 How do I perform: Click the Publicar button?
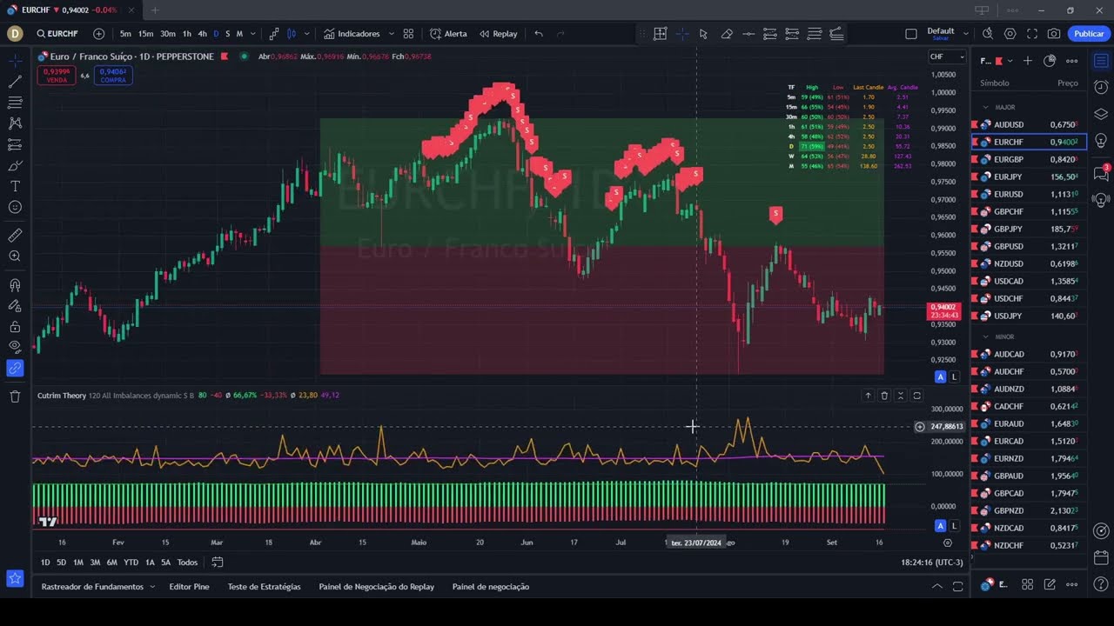[x=1089, y=34]
